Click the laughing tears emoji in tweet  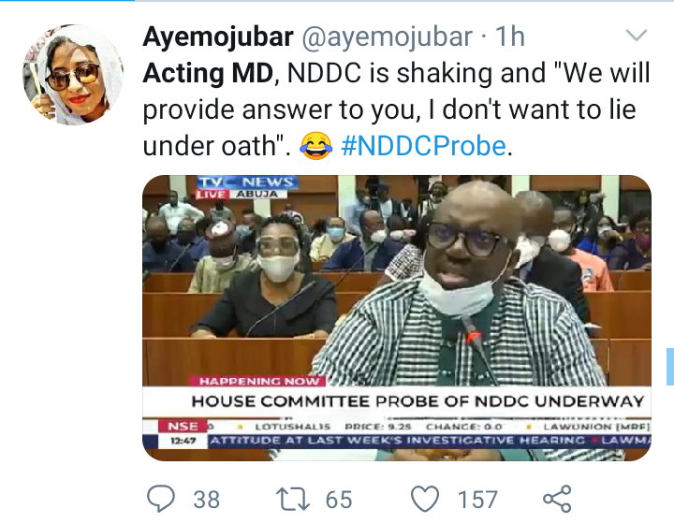316,146
